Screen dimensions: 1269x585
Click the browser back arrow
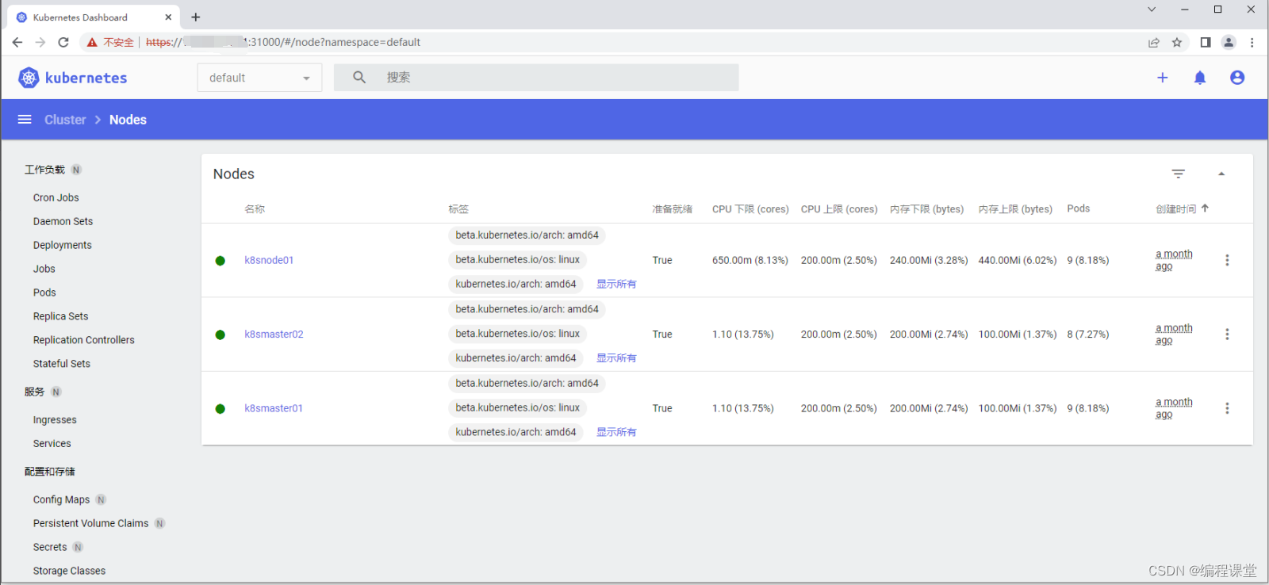[x=17, y=42]
